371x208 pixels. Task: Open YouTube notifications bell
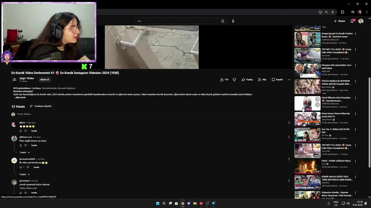coord(352,21)
